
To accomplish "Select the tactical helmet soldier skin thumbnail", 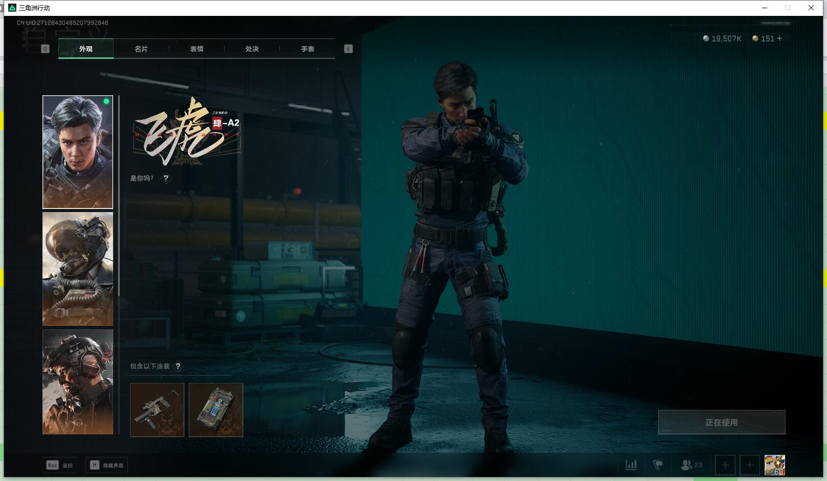I will (x=78, y=382).
